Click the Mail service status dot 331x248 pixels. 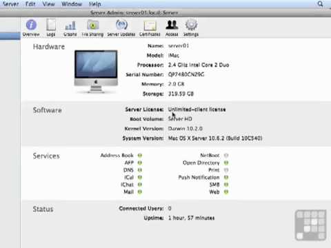point(140,192)
